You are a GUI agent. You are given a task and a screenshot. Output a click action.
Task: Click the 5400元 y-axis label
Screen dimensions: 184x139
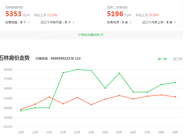click(8, 88)
